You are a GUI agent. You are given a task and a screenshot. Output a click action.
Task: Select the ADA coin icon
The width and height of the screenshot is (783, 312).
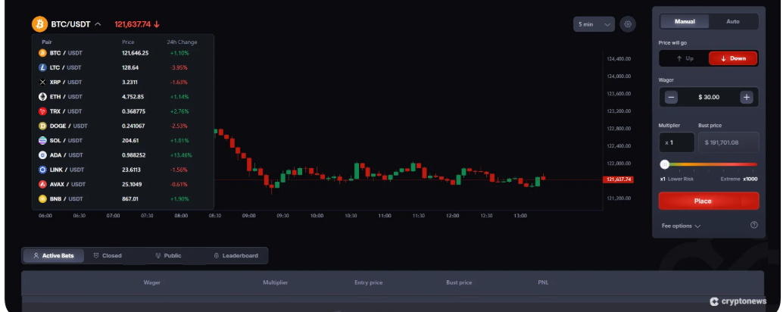[x=42, y=155]
